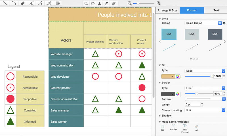Collapse the Border section
This screenshot has width=227, height=136.
pyautogui.click(x=160, y=83)
